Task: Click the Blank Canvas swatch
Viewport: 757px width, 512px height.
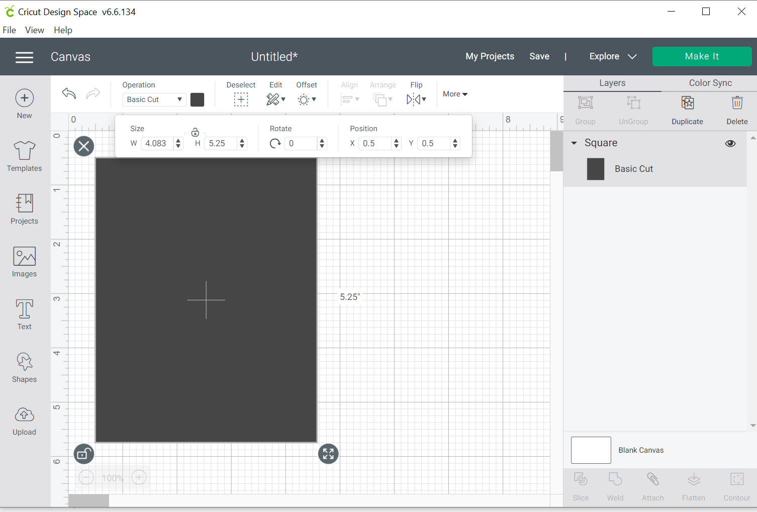Action: click(591, 450)
